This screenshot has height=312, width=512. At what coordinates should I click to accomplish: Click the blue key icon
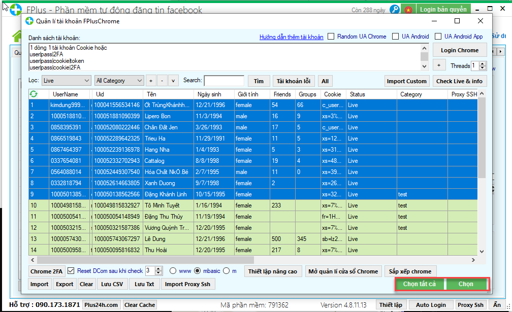(x=395, y=10)
